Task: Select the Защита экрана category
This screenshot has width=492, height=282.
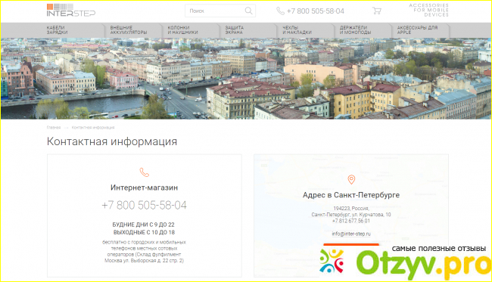Action: [234, 30]
